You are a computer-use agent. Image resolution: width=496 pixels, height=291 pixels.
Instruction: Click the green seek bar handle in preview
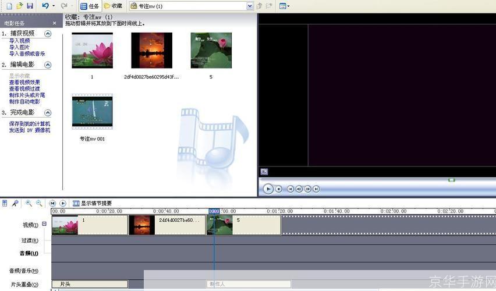451,180
